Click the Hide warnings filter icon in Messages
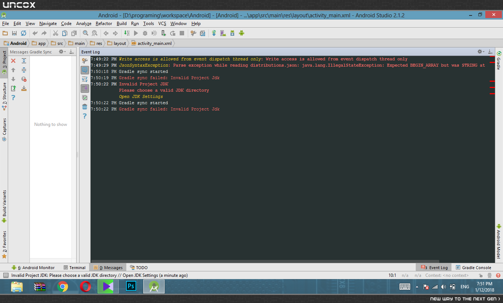Screen dimensions: 503x303 click(x=24, y=79)
